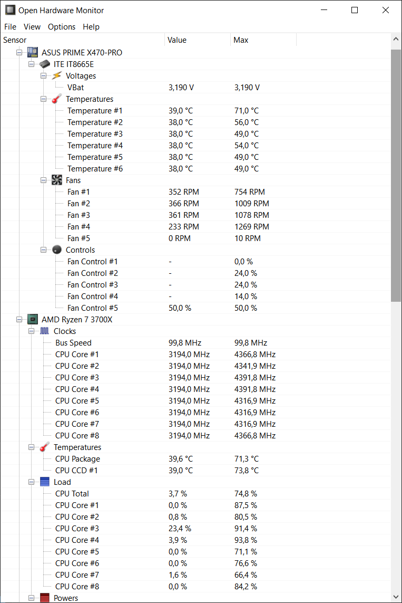This screenshot has width=402, height=603.
Task: Collapse the CPU Temperatures group
Action: coord(32,447)
